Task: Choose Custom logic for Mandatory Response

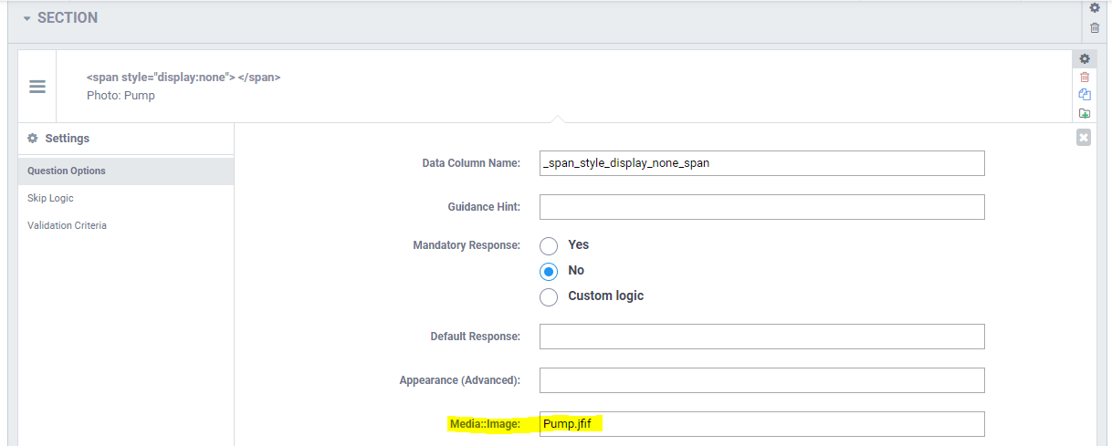Action: coord(549,296)
